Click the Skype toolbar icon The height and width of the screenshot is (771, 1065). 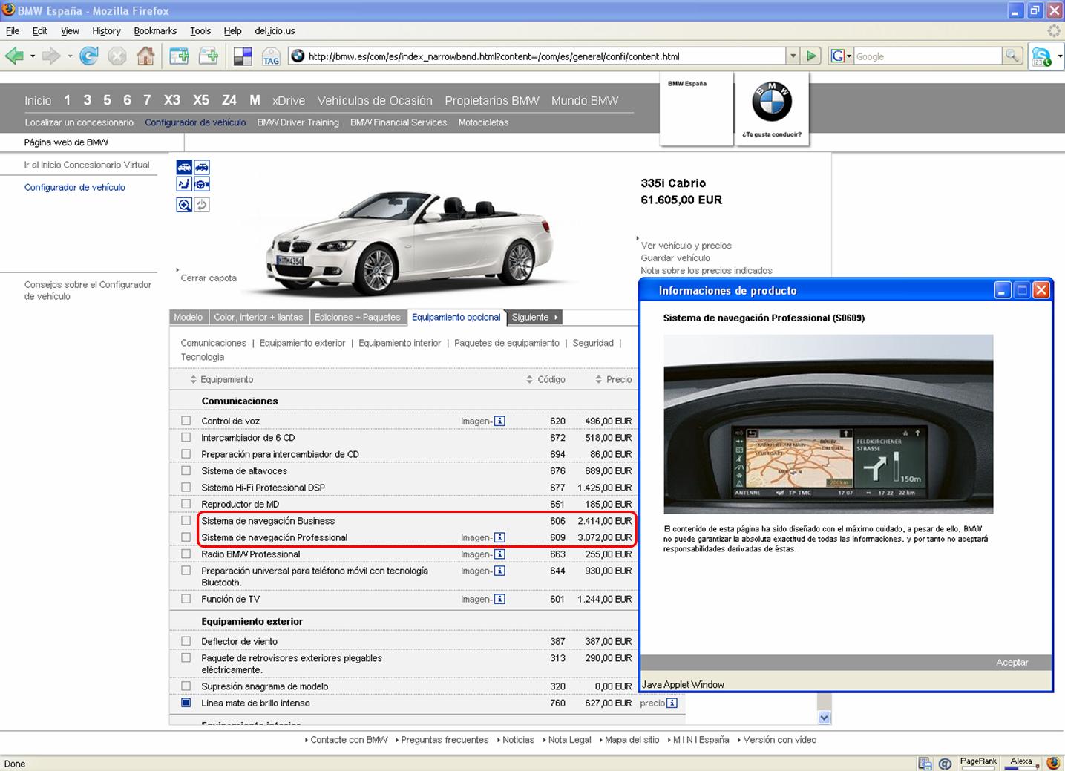coord(1041,56)
